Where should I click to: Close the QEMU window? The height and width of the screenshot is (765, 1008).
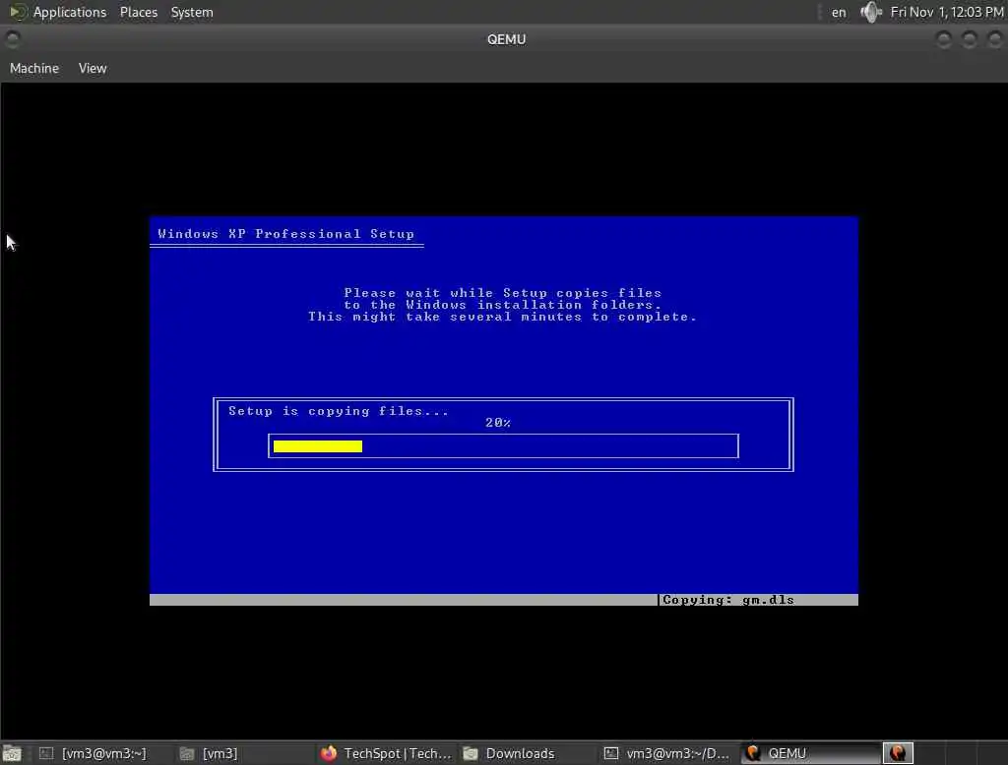[x=994, y=40]
